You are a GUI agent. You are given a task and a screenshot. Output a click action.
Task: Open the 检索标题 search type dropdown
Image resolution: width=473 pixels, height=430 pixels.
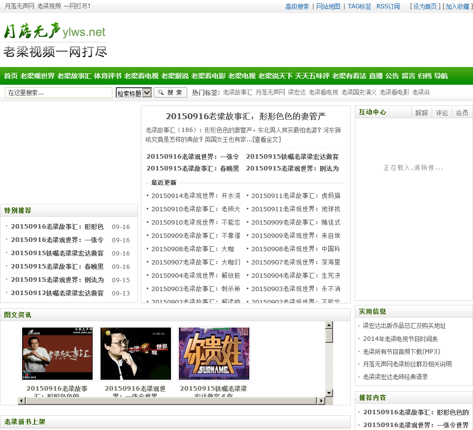point(134,93)
